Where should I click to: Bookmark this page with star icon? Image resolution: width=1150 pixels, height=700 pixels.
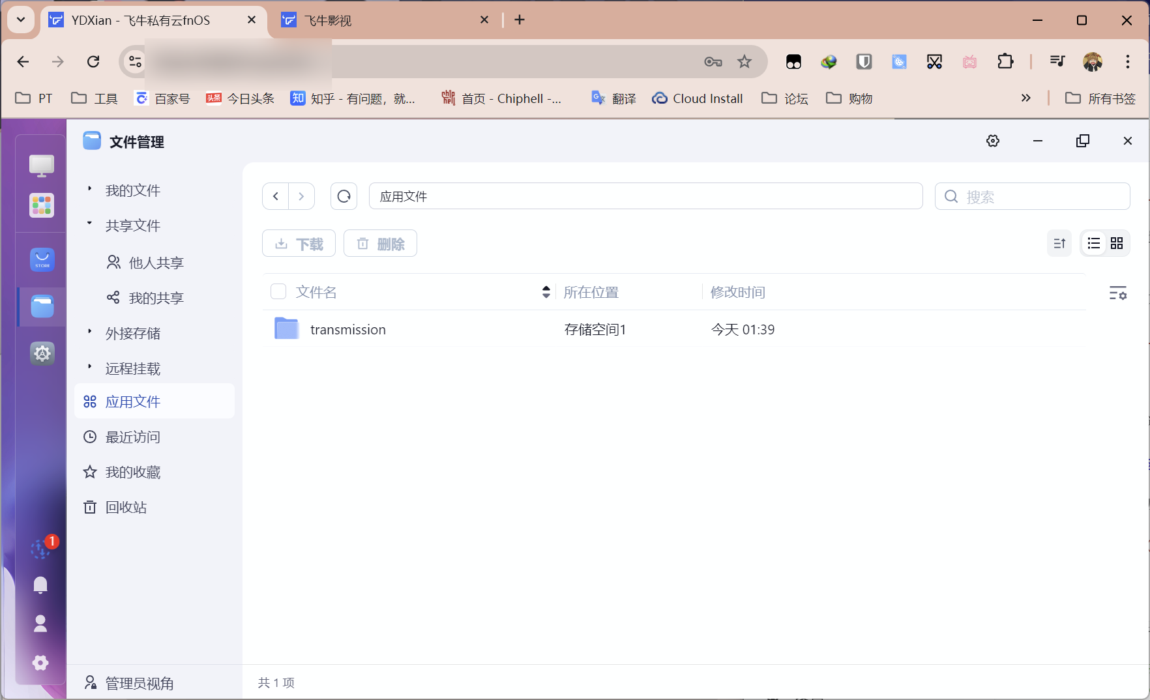coord(745,61)
